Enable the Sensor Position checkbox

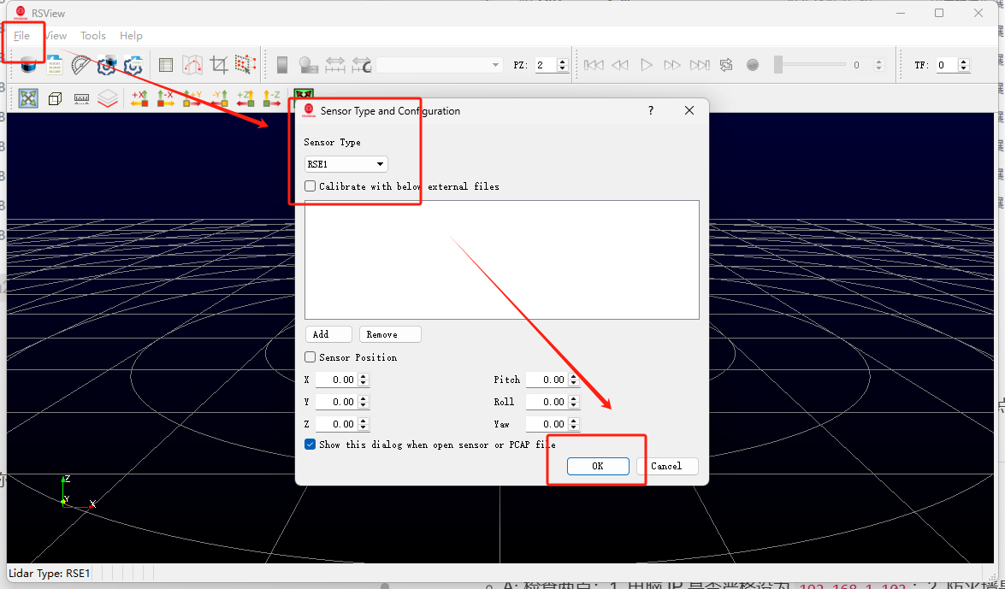310,357
